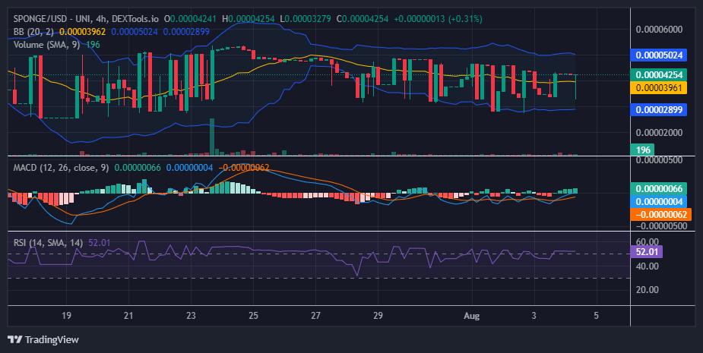Screen dimensions: 703x353
Task: Click the 0.00002000 price axis label
Action: [x=659, y=133]
